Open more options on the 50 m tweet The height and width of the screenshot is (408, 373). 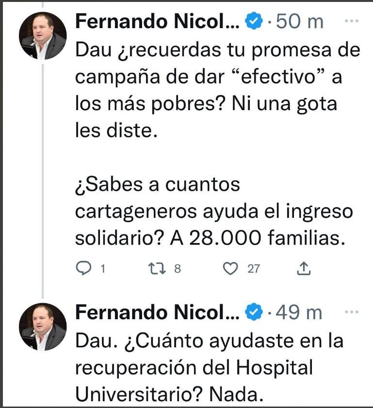click(351, 21)
